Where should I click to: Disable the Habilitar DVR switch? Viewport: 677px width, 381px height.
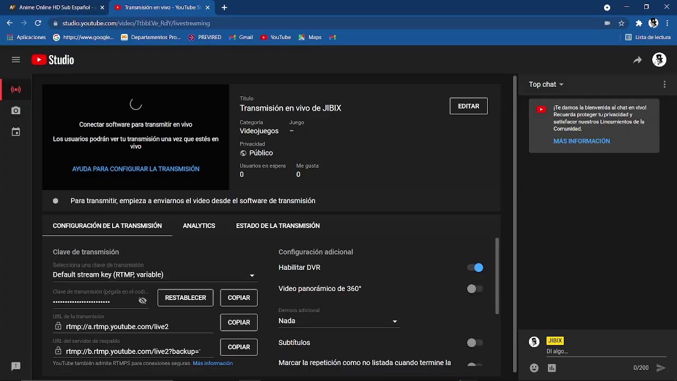[475, 268]
